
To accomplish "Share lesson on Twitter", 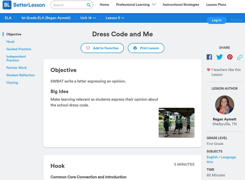I will pyautogui.click(x=220, y=57).
